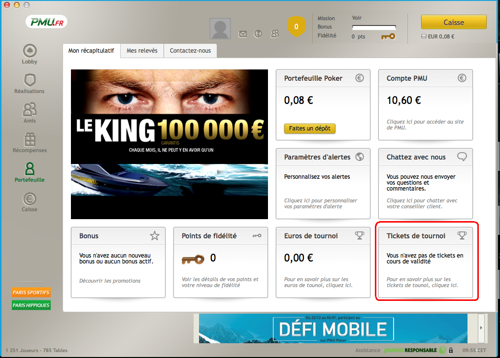Click the loyalty key icon in header
The image size is (500, 358).
click(388, 36)
